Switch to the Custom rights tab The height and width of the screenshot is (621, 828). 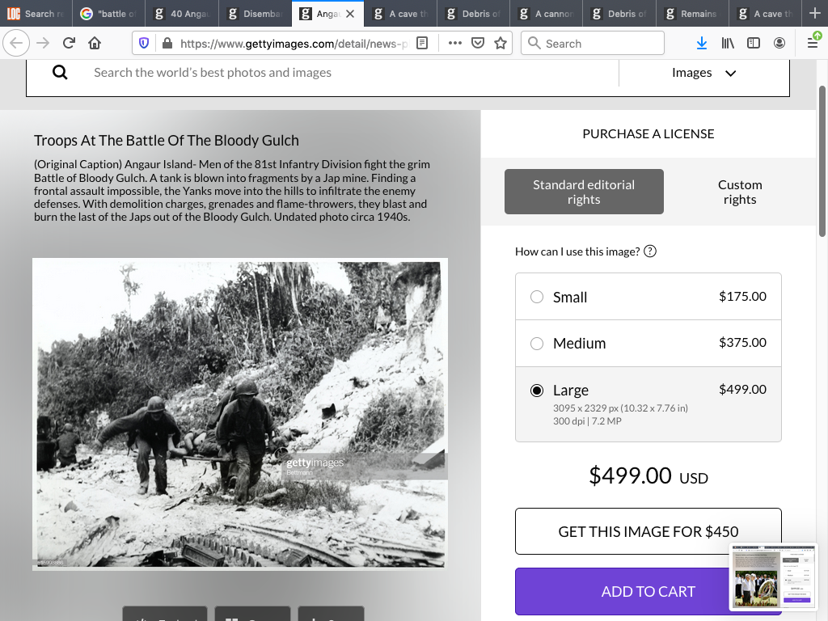[739, 192]
